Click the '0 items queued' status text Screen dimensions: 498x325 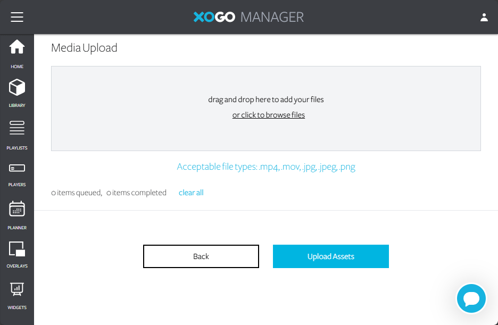tap(76, 193)
